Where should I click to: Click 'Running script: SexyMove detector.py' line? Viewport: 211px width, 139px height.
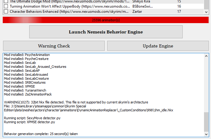[x=32, y=118]
